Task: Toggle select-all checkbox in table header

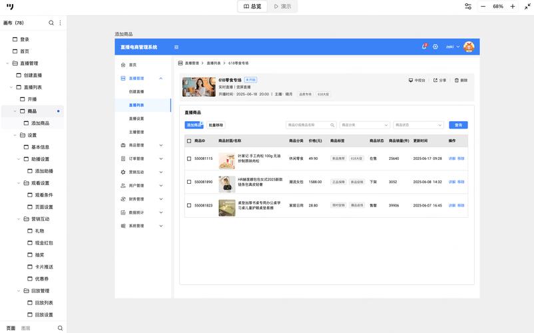Action: point(189,141)
